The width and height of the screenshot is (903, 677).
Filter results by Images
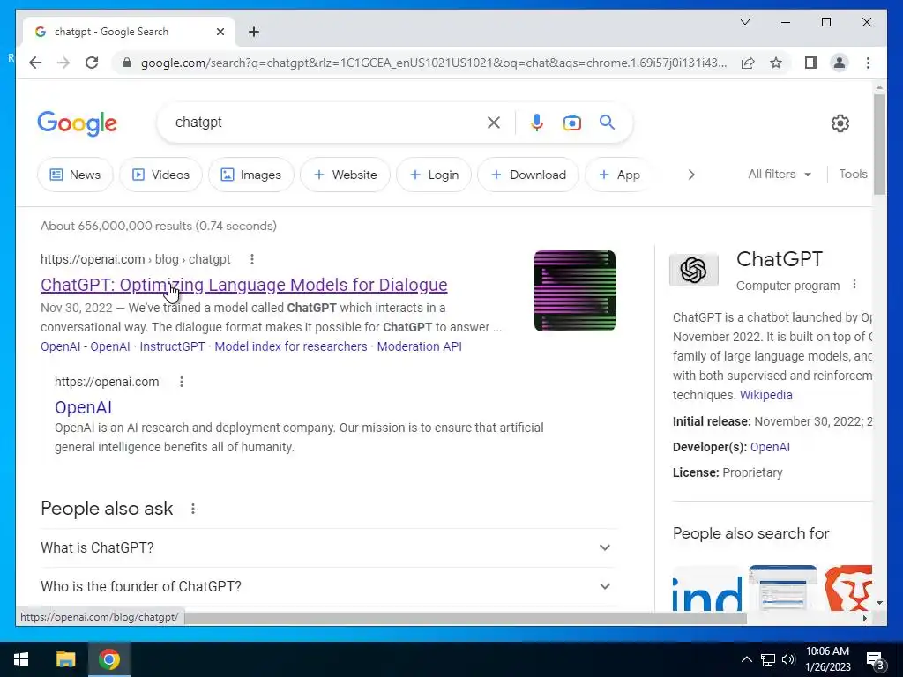click(251, 175)
